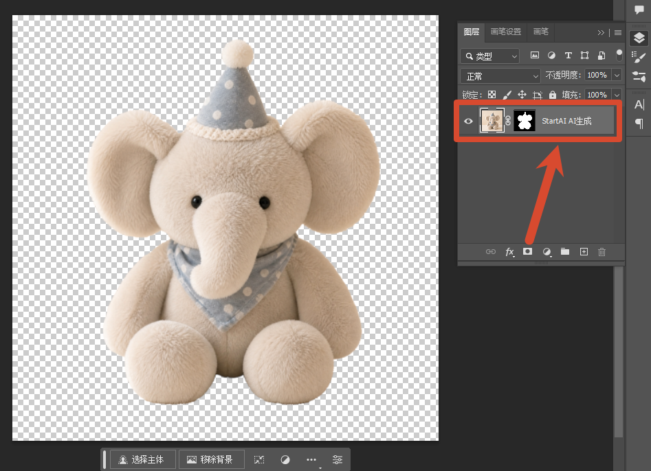The image size is (651, 471).
Task: Toggle the layer mask link icon
Action: tap(508, 121)
